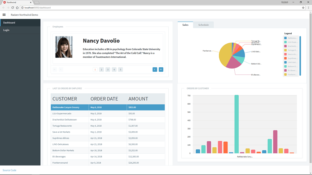Open Chrome three-dot menu

309,8
